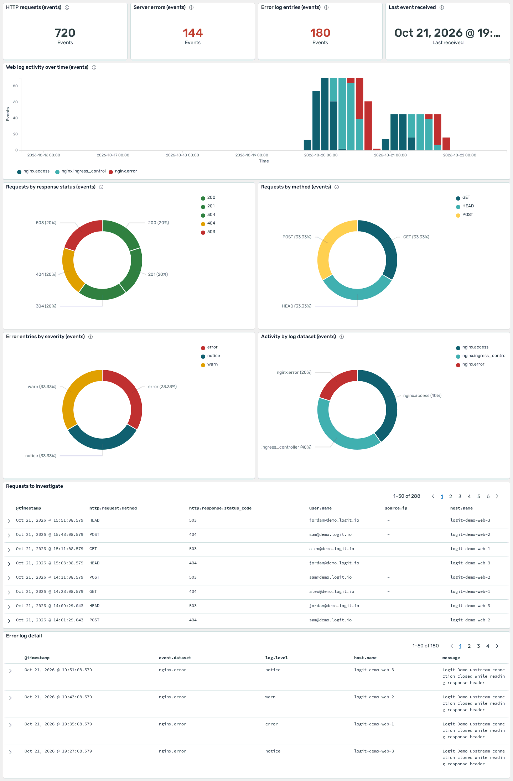Click nginx.error swatch in Activity by dataset legend
Viewport: 513px width, 781px height.
(x=458, y=365)
